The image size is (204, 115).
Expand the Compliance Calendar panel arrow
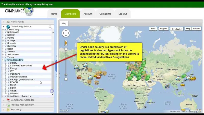point(4,100)
